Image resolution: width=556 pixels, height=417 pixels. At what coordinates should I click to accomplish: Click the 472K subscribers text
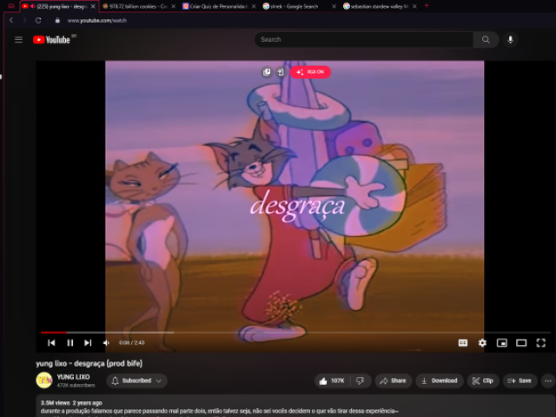(76, 385)
